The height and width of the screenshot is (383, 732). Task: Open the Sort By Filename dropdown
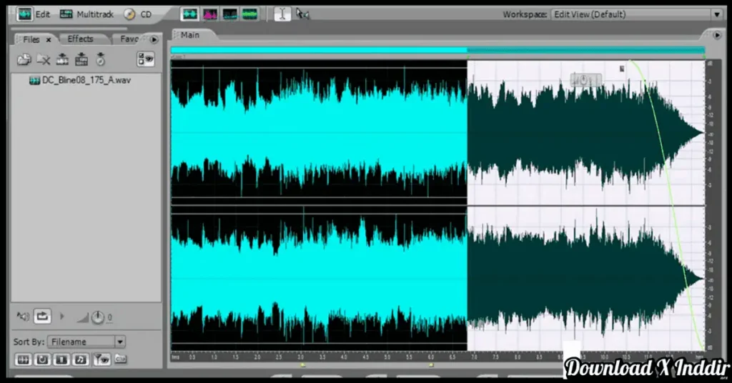86,342
